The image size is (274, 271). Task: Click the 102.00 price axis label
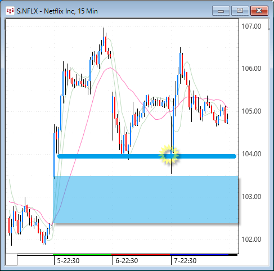coord(251,240)
